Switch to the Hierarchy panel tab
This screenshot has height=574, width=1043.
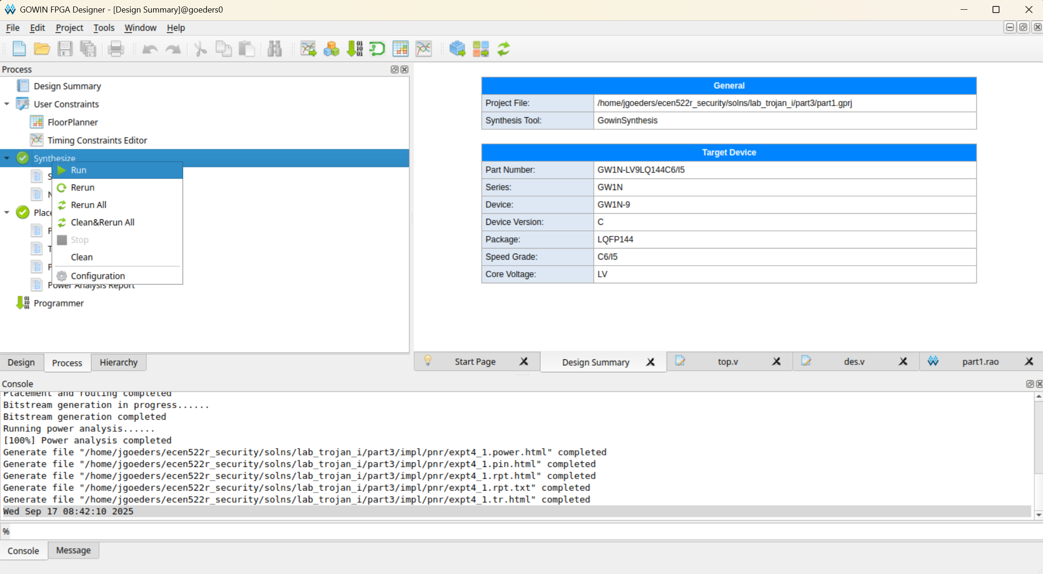[119, 362]
